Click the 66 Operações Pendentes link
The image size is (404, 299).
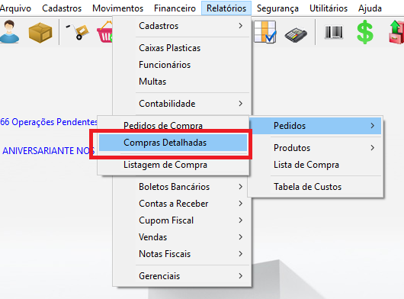pos(49,122)
